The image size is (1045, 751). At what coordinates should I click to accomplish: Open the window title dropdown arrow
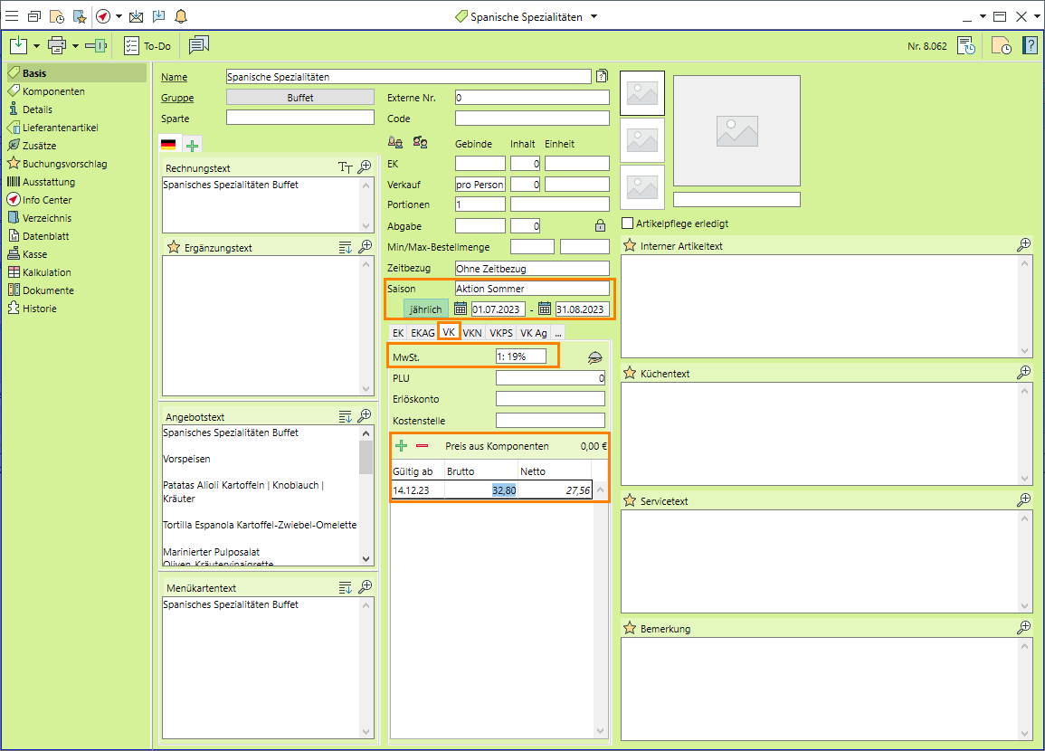594,16
